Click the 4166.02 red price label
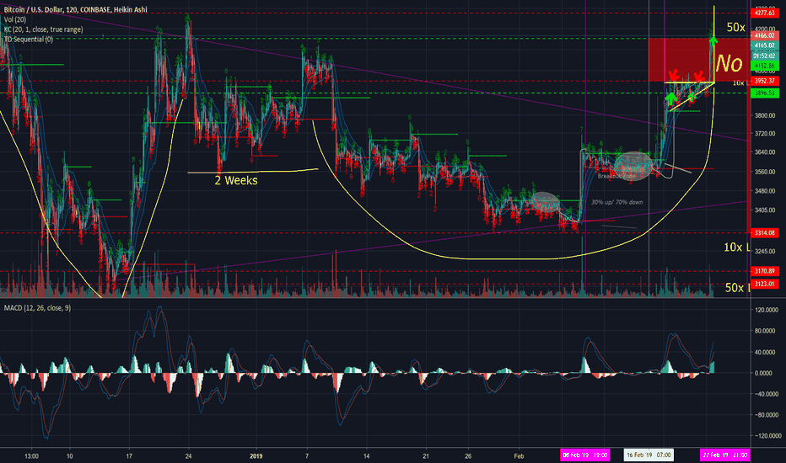 764,35
